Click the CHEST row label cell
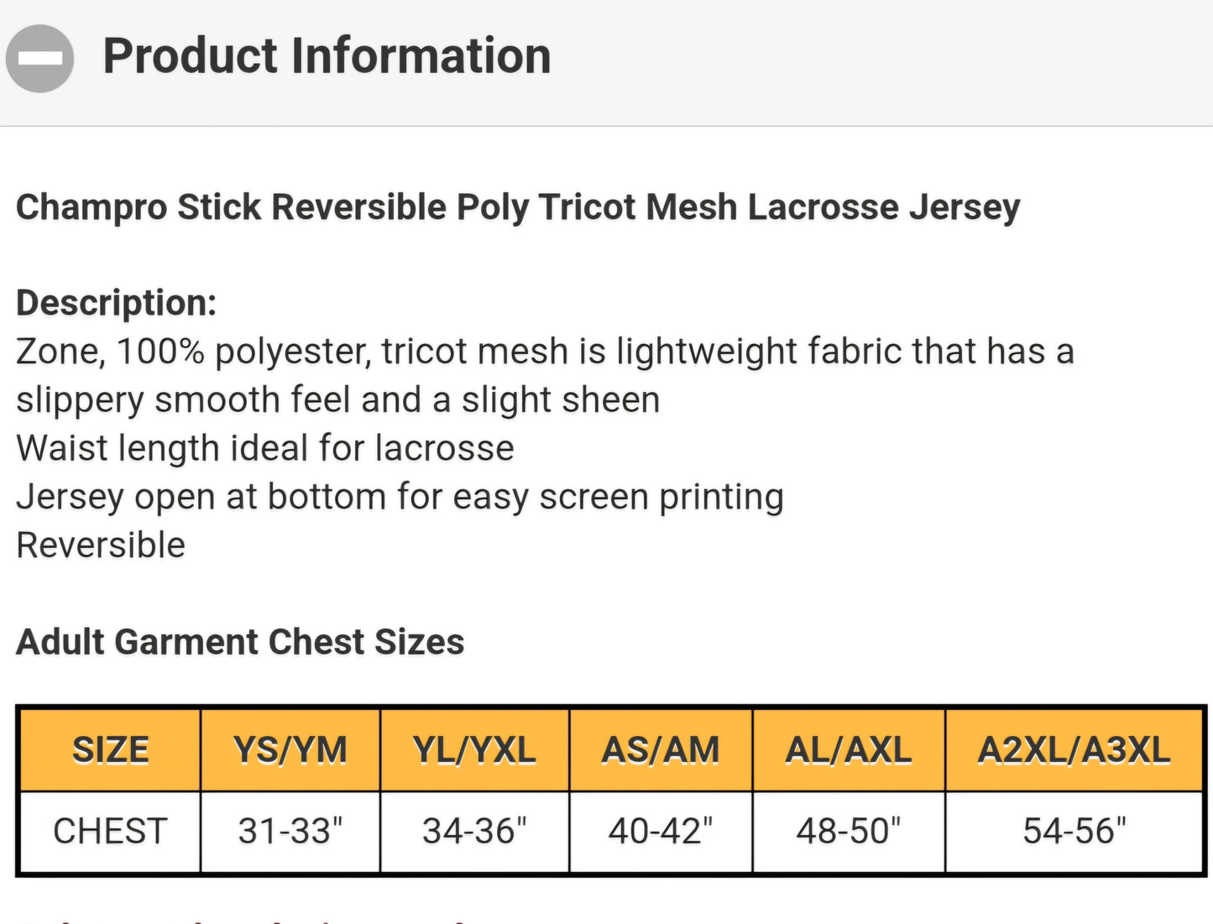The image size is (1213, 924). pyautogui.click(x=110, y=831)
